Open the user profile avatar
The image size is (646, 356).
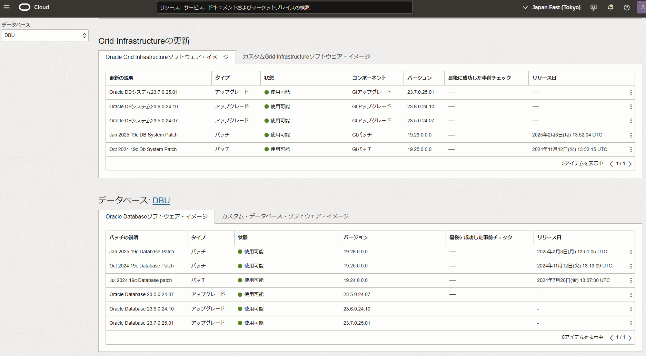[x=642, y=8]
